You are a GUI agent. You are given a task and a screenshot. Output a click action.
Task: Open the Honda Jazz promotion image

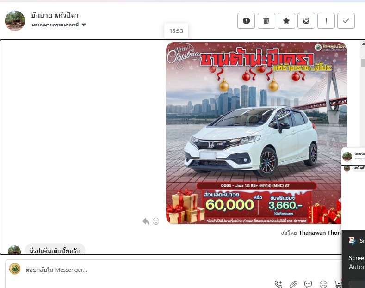pyautogui.click(x=256, y=133)
